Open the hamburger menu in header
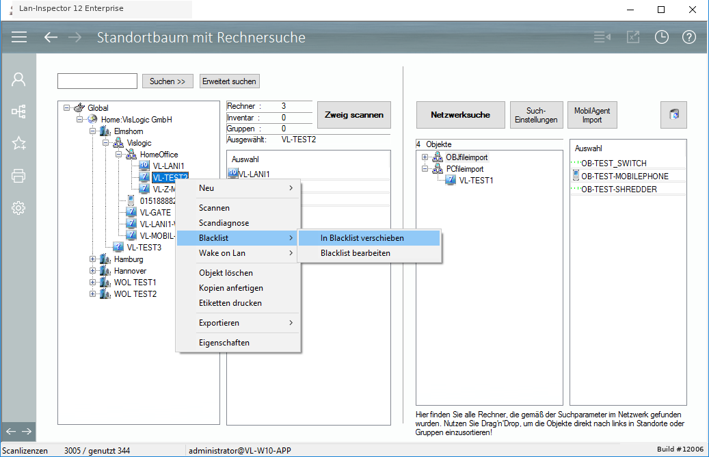The height and width of the screenshot is (457, 709). [19, 37]
